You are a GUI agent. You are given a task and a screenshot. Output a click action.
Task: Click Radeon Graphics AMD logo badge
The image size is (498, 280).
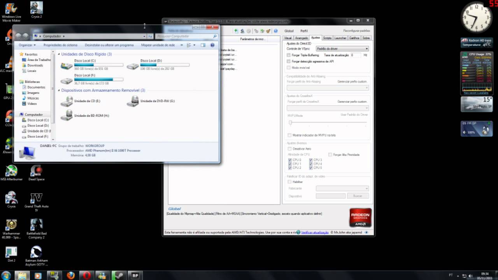coord(360,217)
